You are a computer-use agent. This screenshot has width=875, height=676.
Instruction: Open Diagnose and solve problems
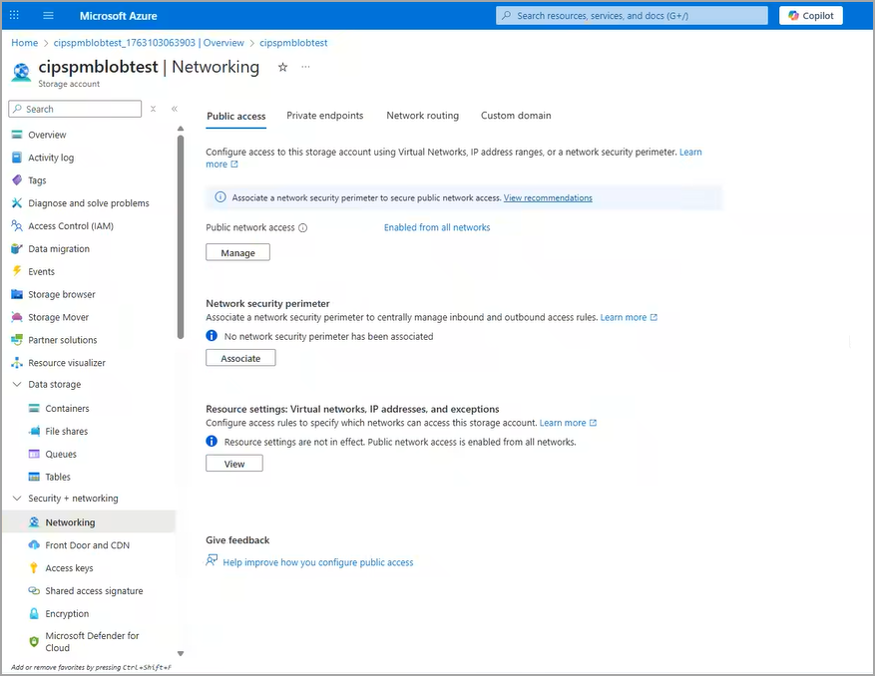point(89,203)
